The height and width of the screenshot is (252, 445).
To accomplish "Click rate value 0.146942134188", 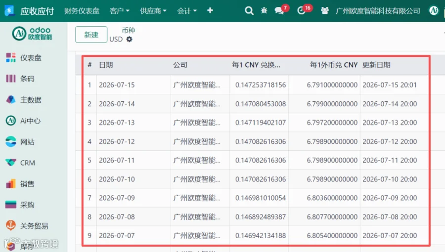I will pyautogui.click(x=261, y=236).
